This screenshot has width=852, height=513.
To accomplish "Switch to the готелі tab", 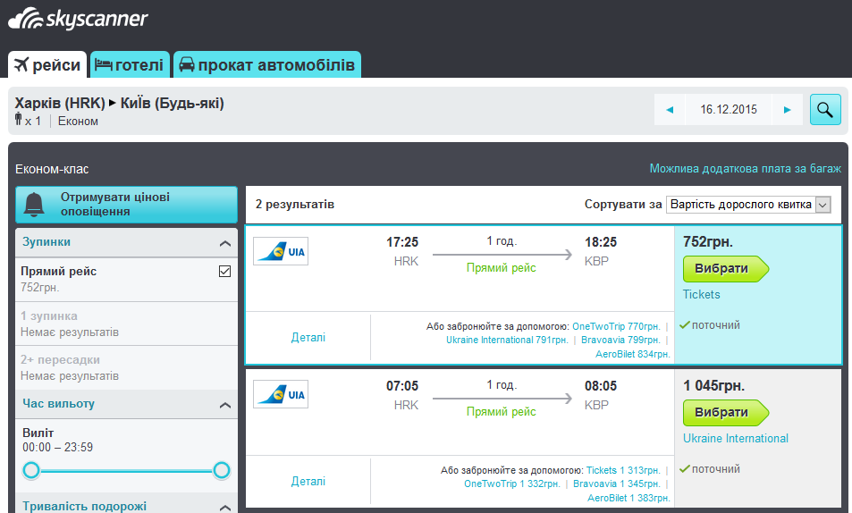I will coord(130,65).
